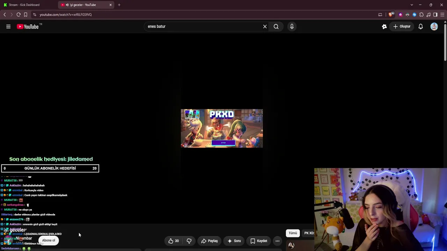This screenshot has height=251, width=447.
Task: Open the Shazam extension
Action: point(415,15)
